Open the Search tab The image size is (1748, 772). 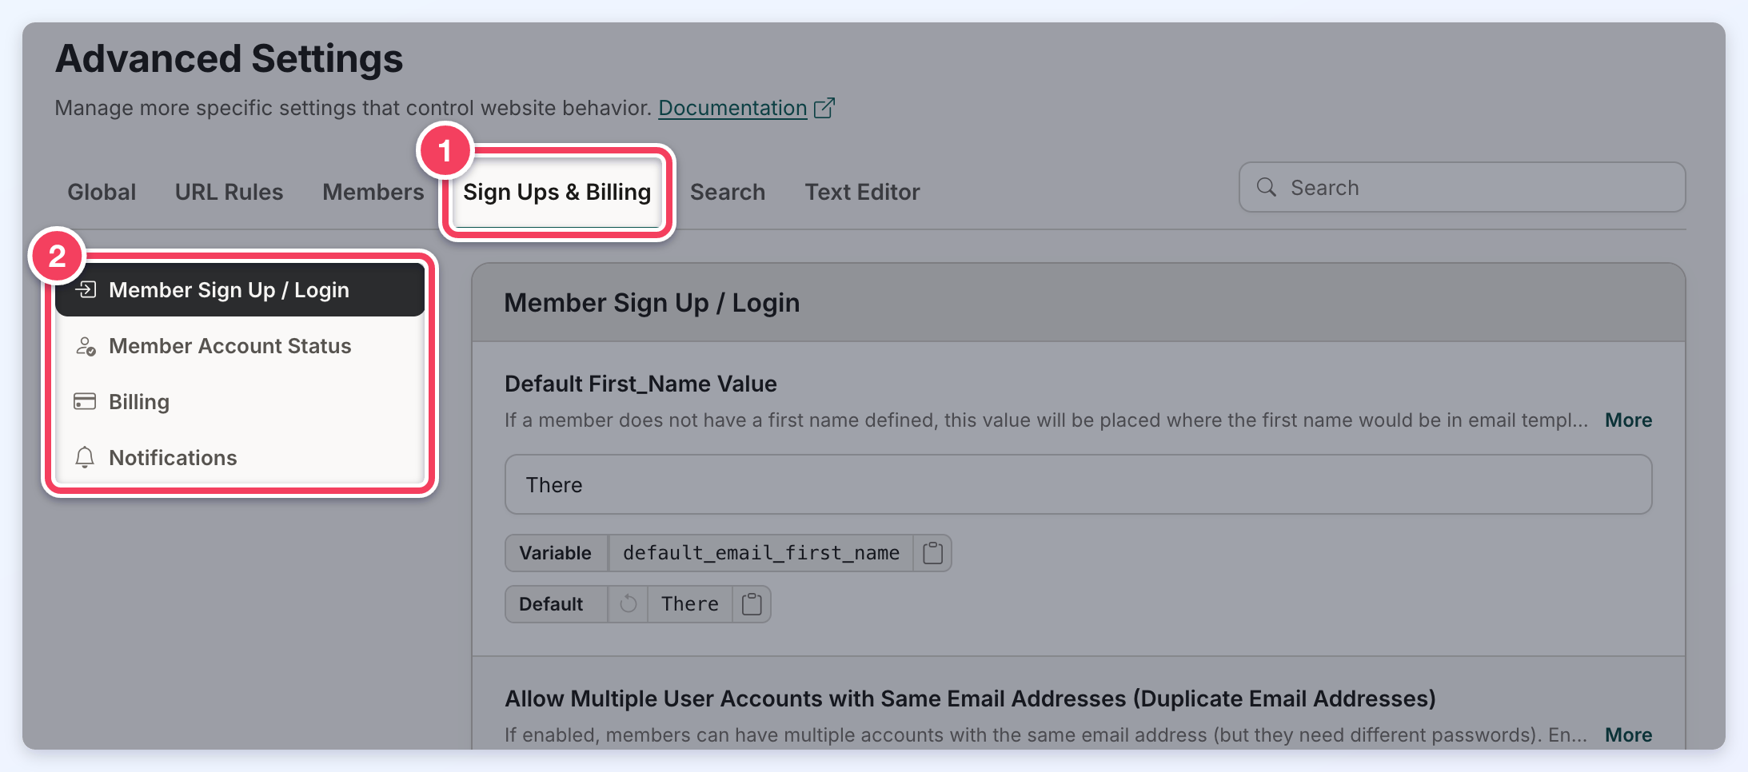click(x=728, y=192)
